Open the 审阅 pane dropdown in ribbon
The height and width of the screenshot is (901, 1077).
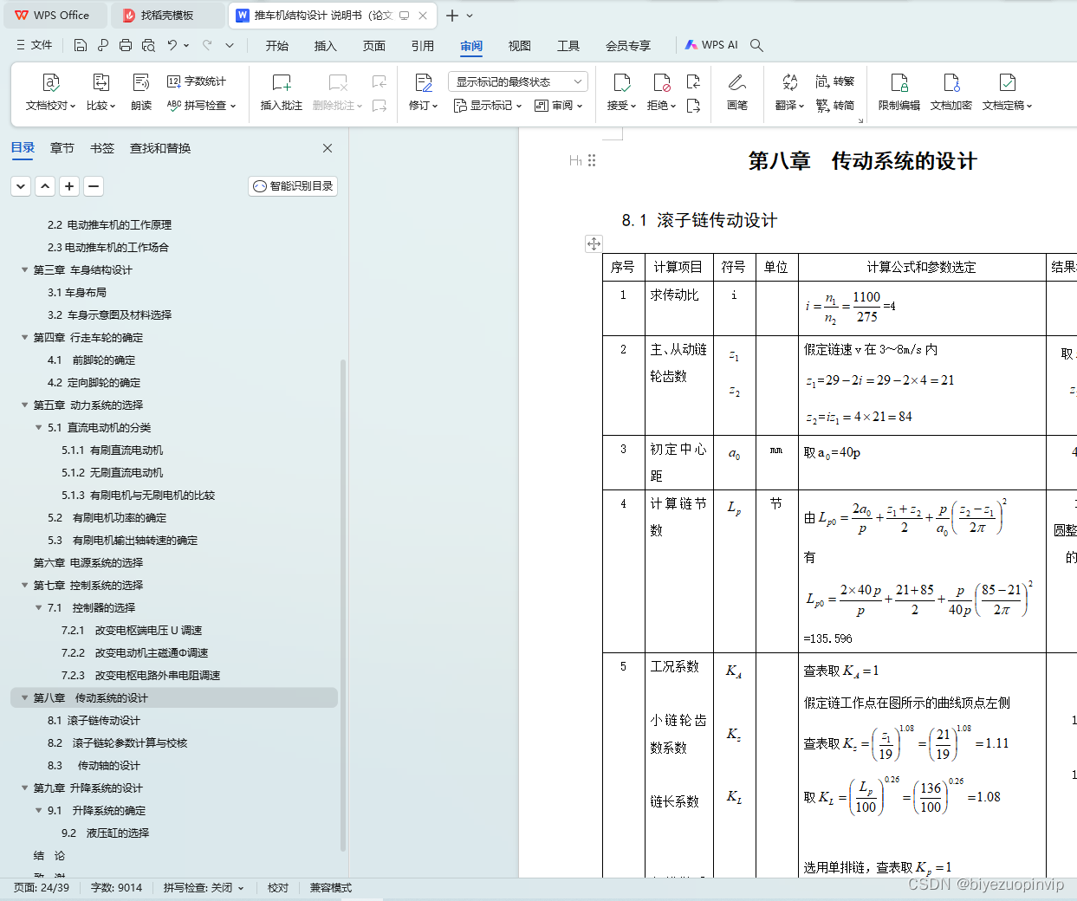[559, 106]
